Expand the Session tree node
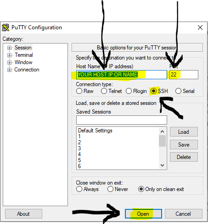Screen dimensions: 208x224 [x=9, y=48]
